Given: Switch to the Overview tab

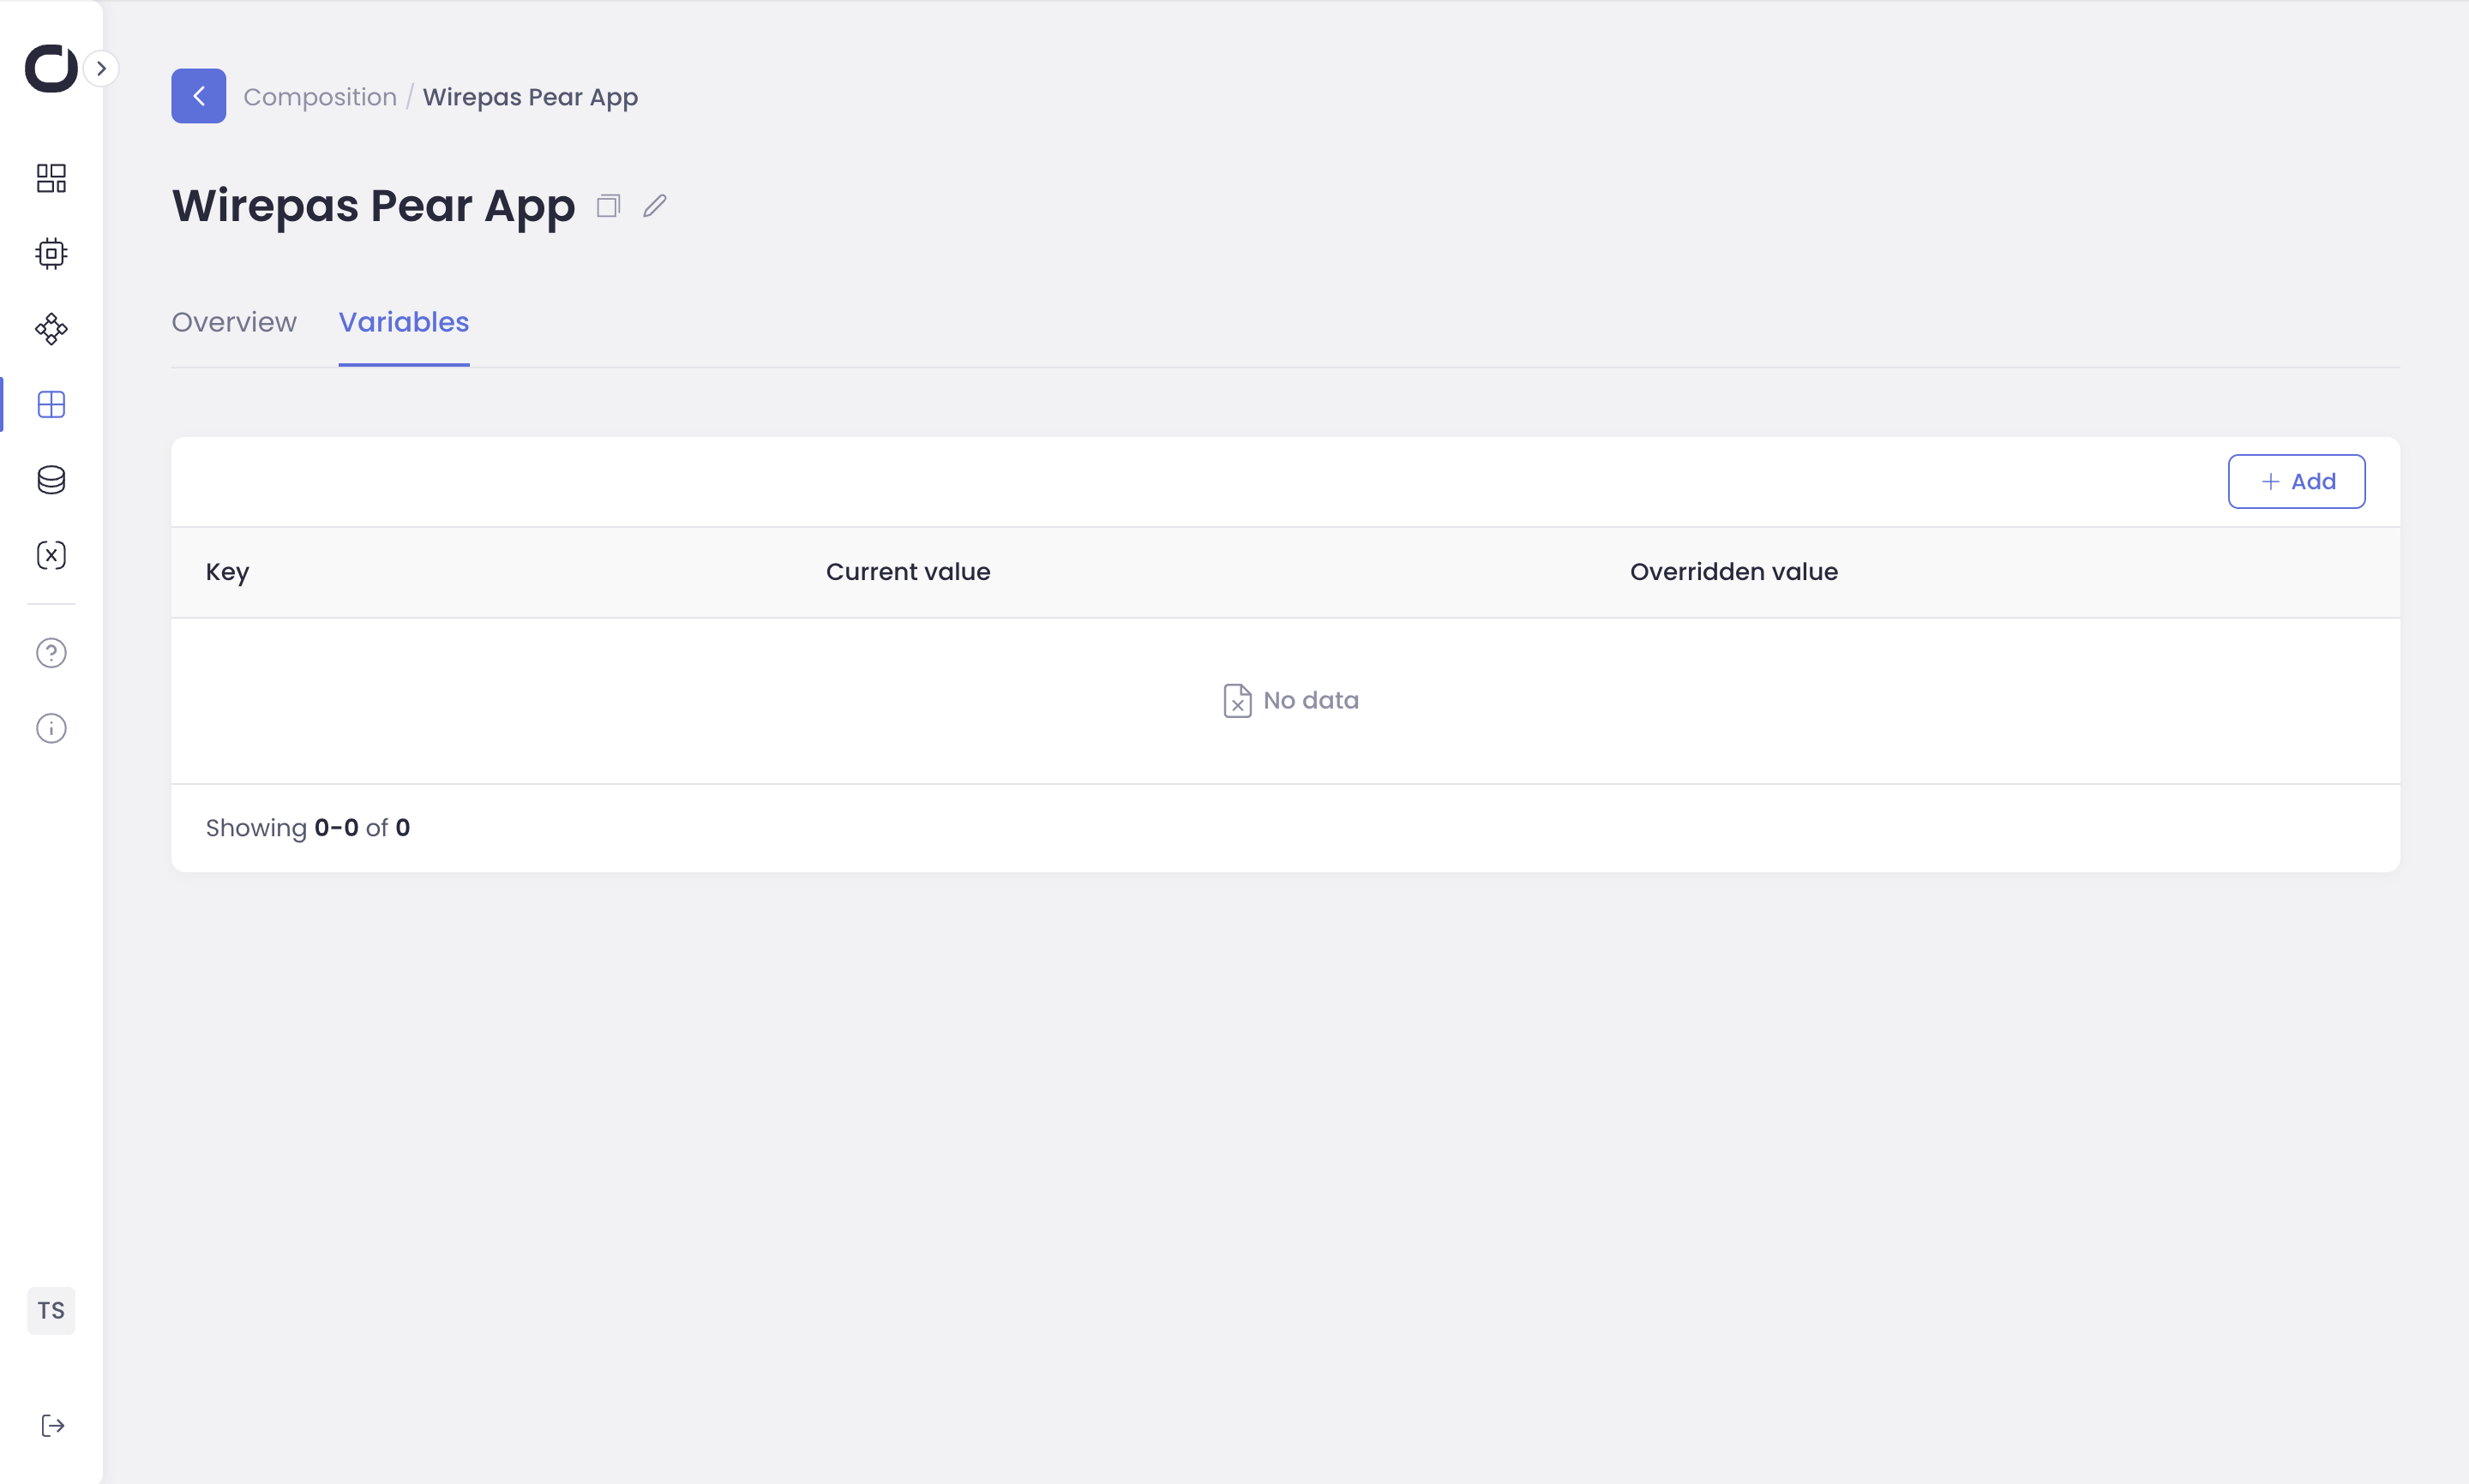Looking at the screenshot, I should tap(234, 322).
